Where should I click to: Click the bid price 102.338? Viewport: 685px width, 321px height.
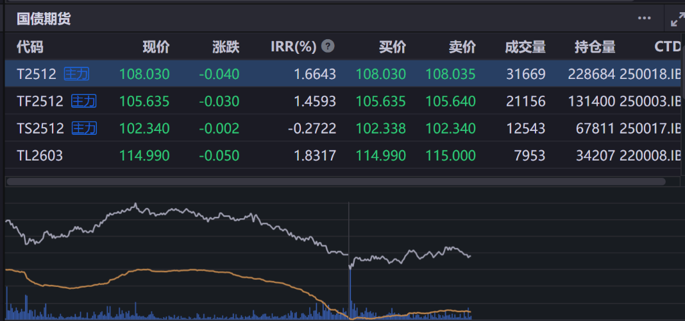click(x=381, y=128)
